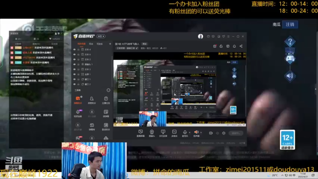
Task: Toggle the lock on 文本 4 layer
Action: (x=78, y=49)
